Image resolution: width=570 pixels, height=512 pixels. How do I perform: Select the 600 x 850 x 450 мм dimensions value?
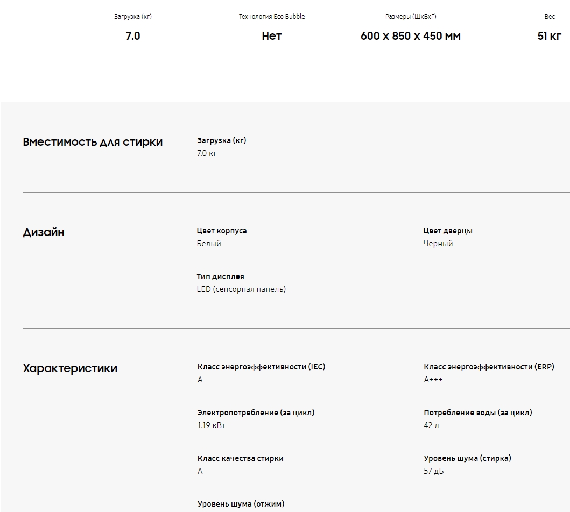410,36
